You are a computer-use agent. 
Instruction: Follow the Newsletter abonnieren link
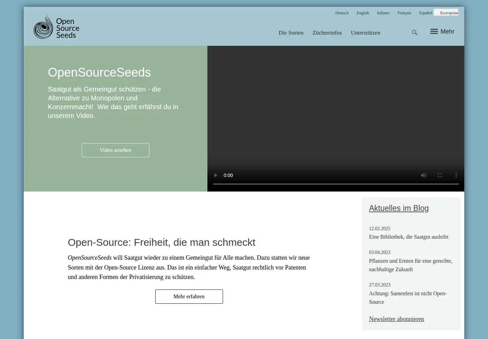[x=396, y=319]
